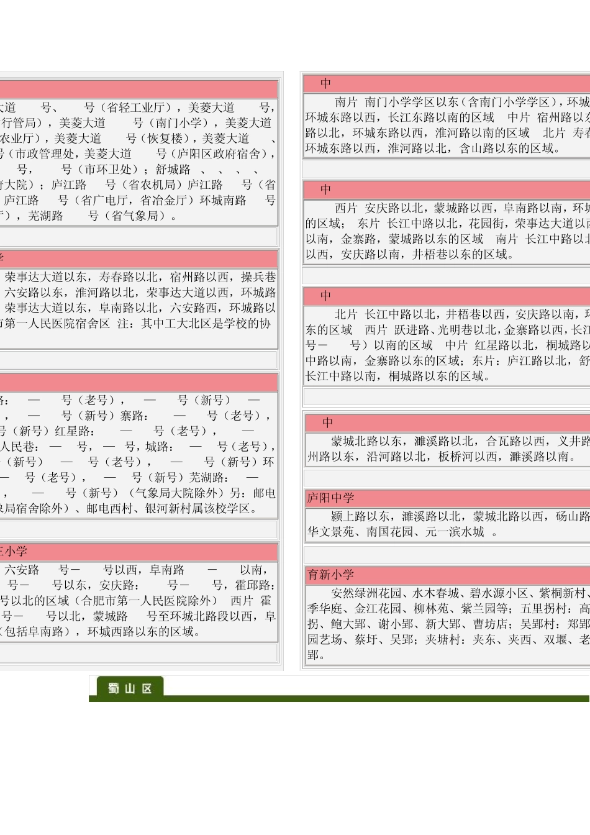Viewport: 590px width, 835px height.
Task: Click the line "园艺场、蔡圩、吴郢;夹塘村"
Action: (x=448, y=640)
